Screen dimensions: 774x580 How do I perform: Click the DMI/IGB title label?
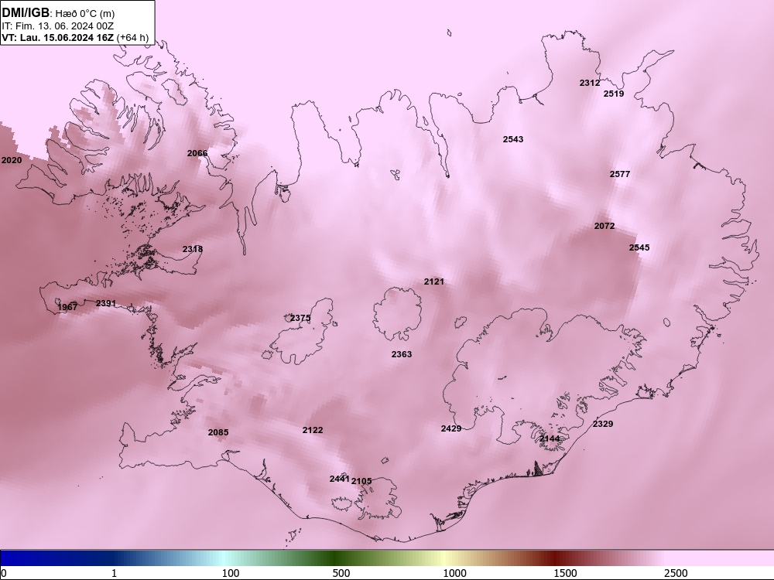[x=26, y=13]
